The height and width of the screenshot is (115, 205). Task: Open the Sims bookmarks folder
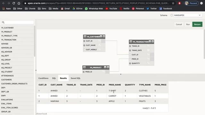tap(42, 9)
